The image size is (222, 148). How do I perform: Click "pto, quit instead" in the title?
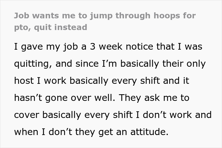50,27
